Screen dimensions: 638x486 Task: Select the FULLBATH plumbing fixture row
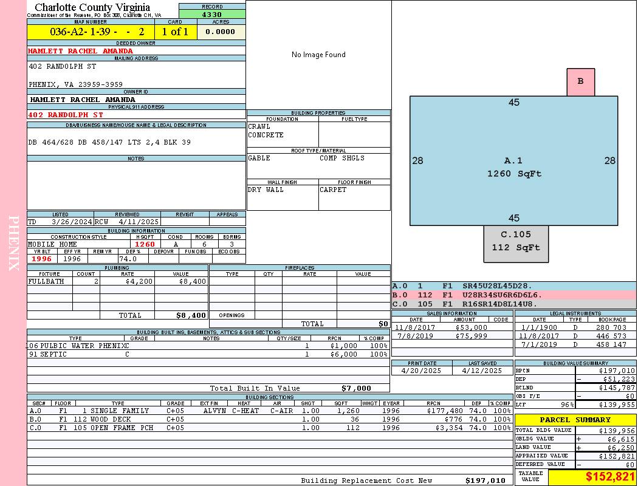coord(117,282)
